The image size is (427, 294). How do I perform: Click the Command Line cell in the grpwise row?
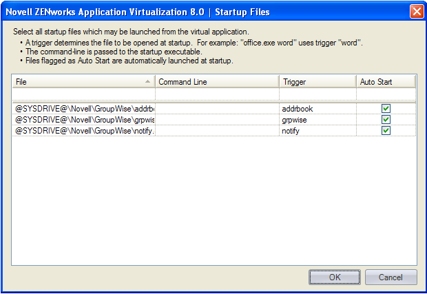click(217, 120)
